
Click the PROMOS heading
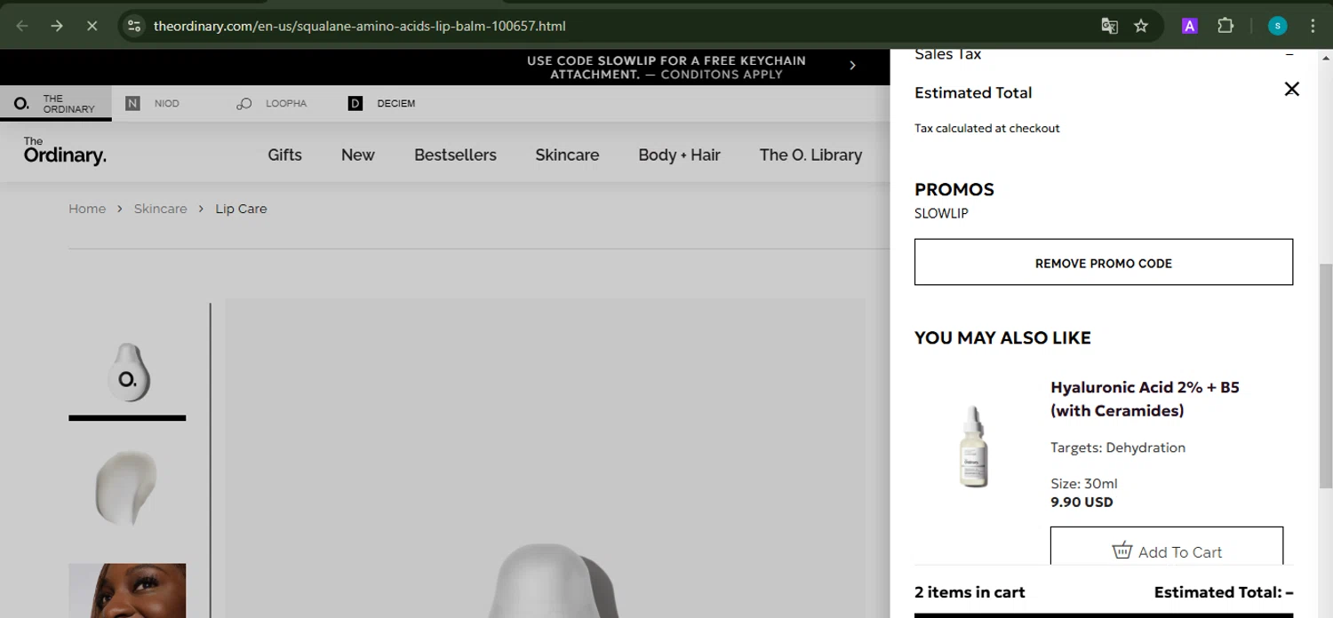[954, 189]
